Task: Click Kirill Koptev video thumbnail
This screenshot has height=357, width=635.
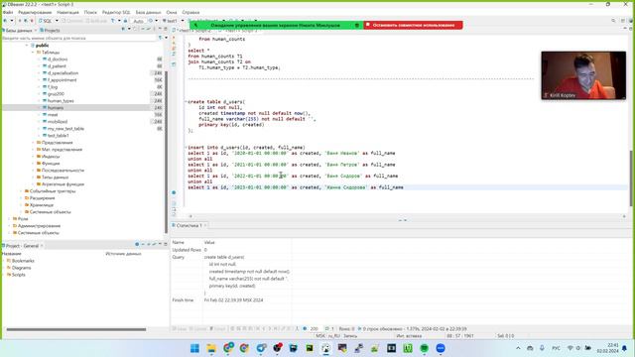Action: [583, 75]
